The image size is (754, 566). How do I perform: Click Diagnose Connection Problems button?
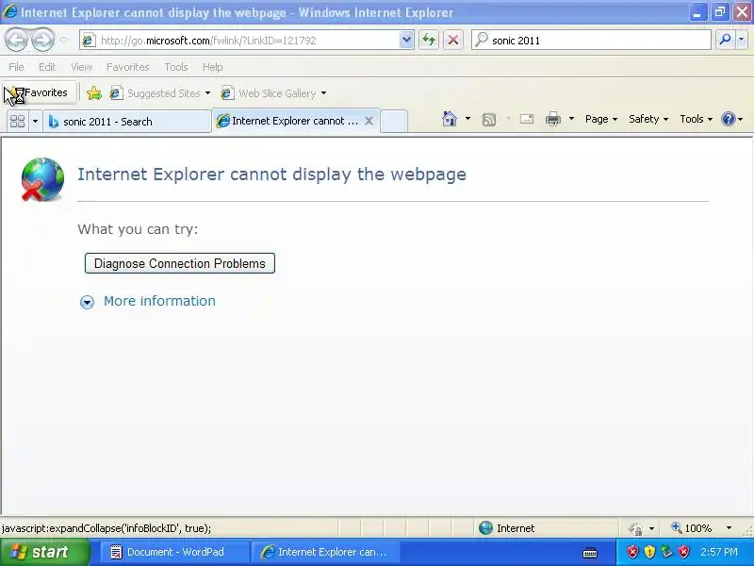coord(180,263)
